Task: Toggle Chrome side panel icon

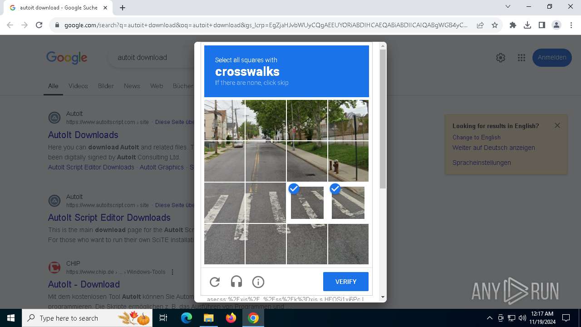Action: [542, 25]
